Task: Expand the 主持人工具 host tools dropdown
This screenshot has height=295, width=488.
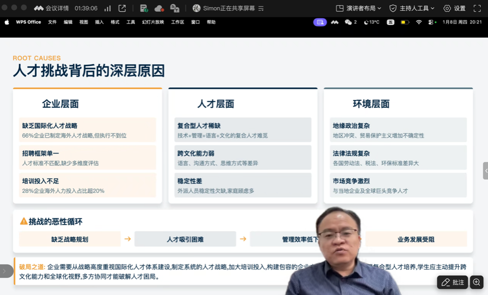Action: pos(412,8)
